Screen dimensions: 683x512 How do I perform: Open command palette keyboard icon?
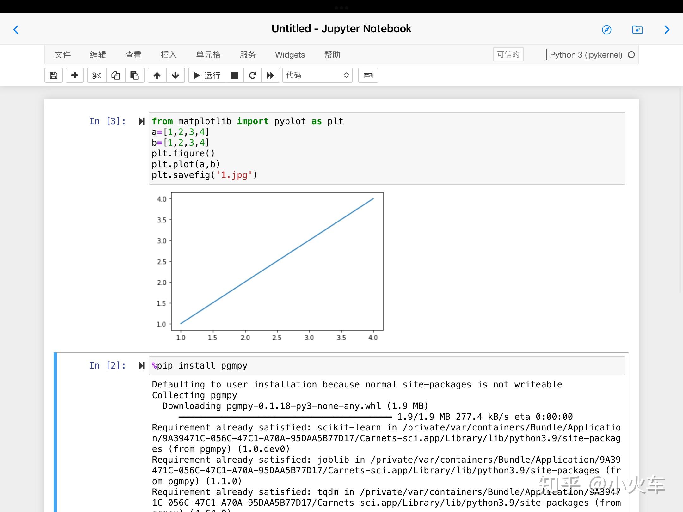tap(368, 75)
